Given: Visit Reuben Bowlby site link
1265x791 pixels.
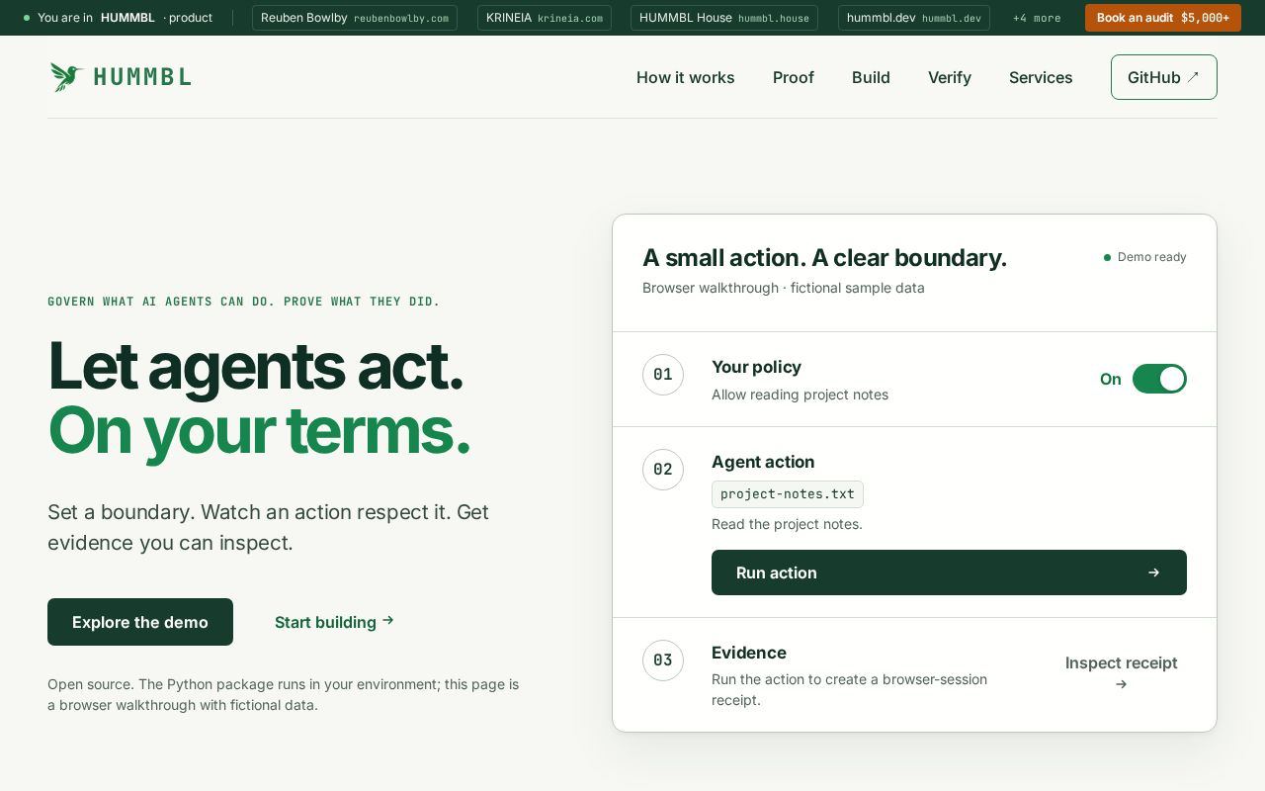Looking at the screenshot, I should pyautogui.click(x=355, y=18).
